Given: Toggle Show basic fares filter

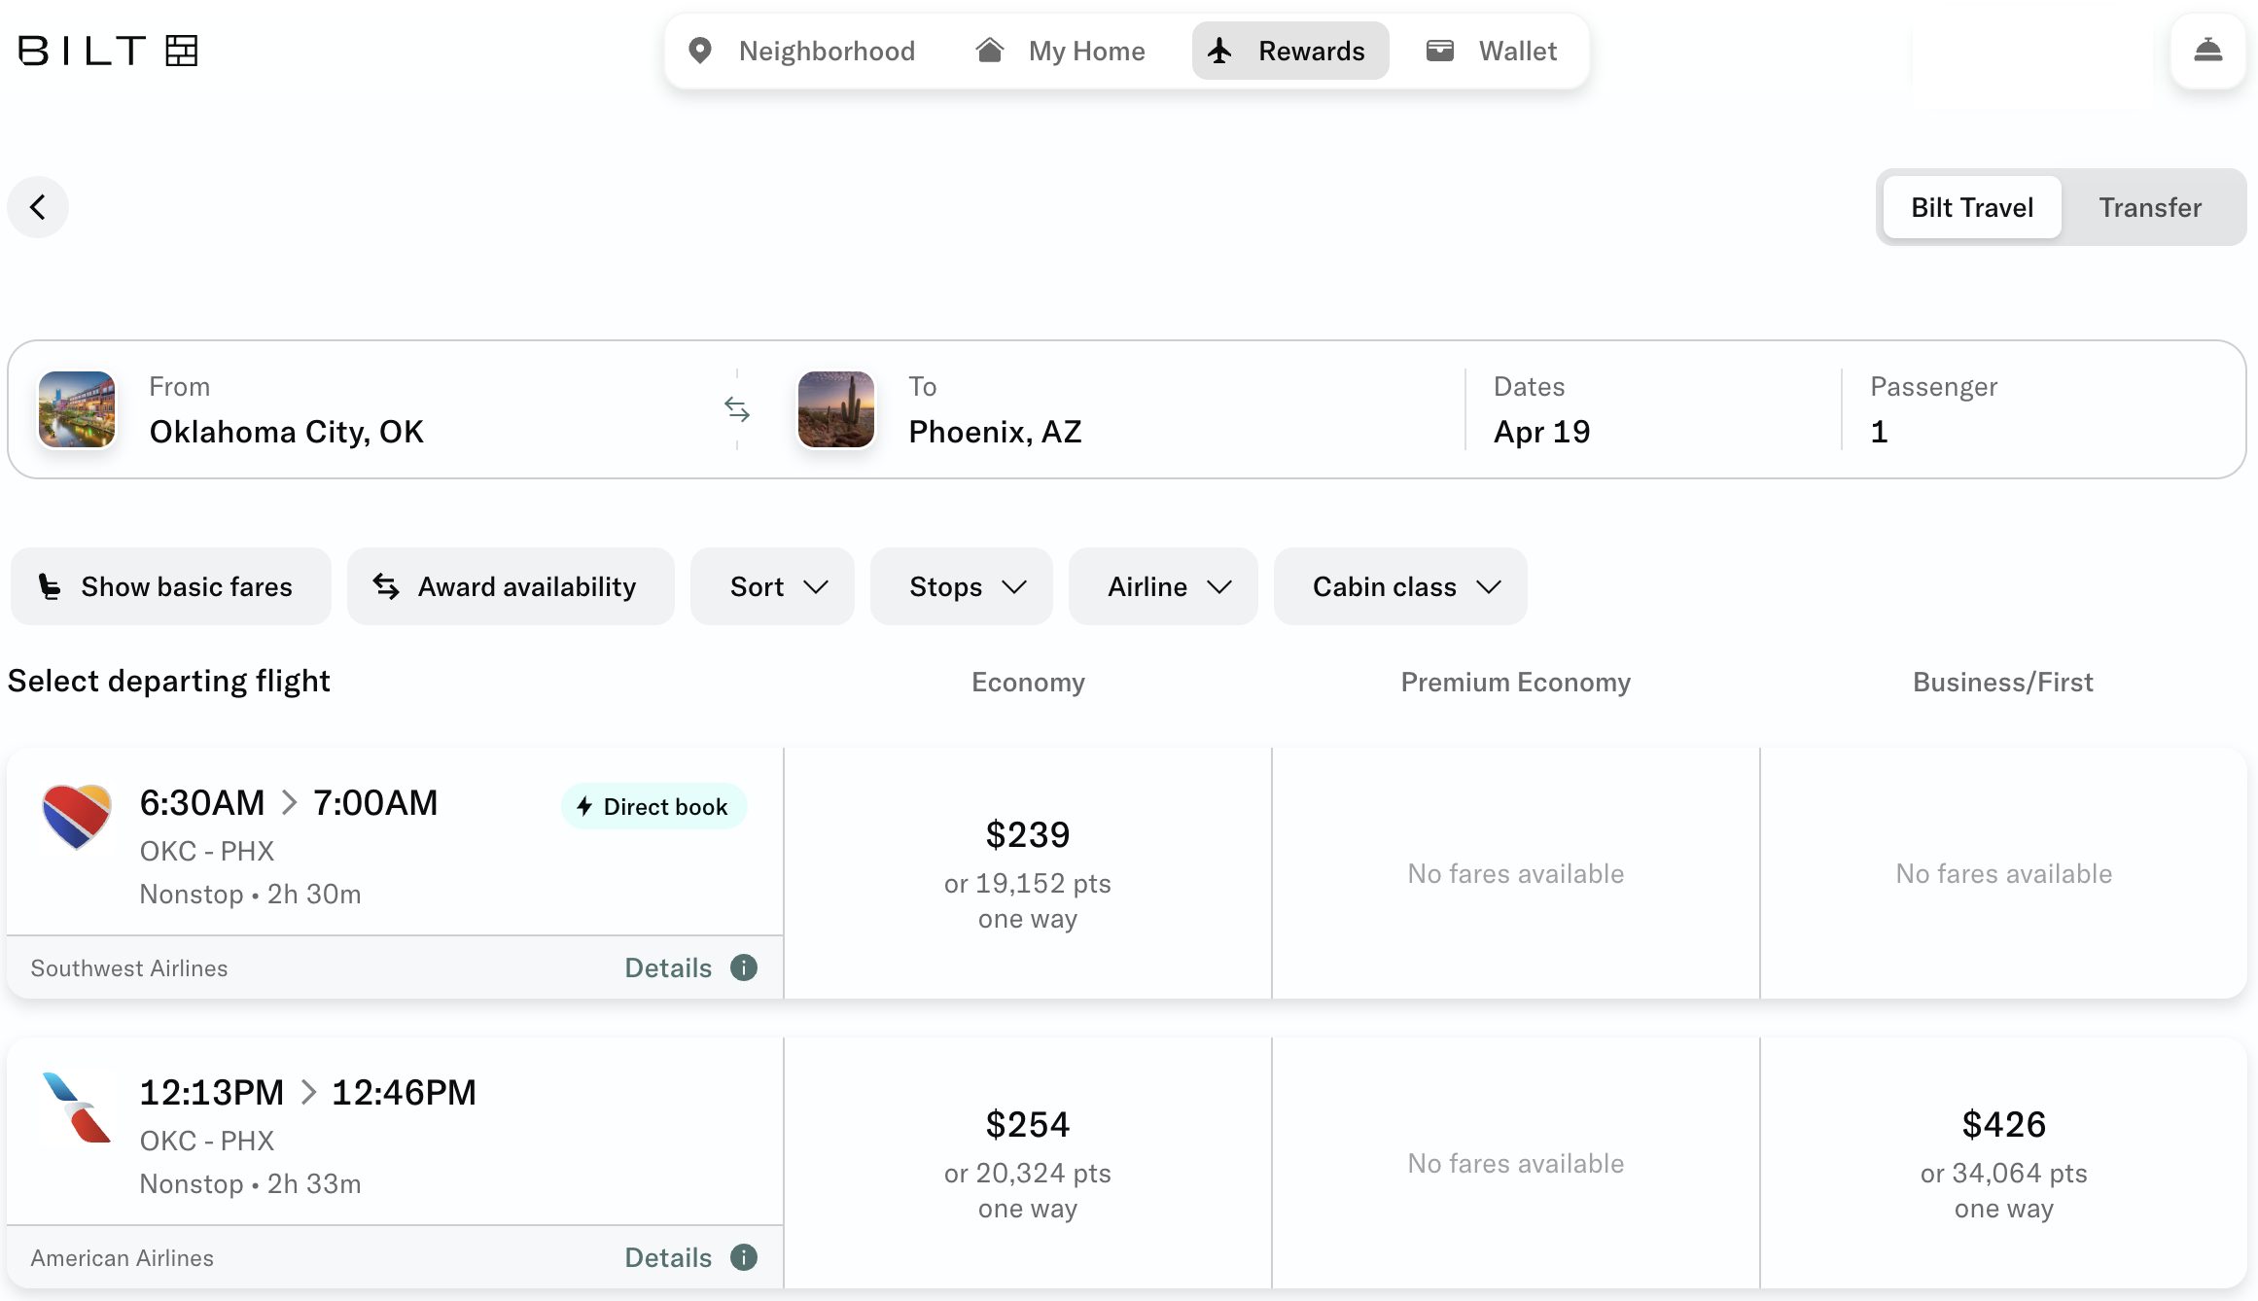Looking at the screenshot, I should (x=170, y=586).
